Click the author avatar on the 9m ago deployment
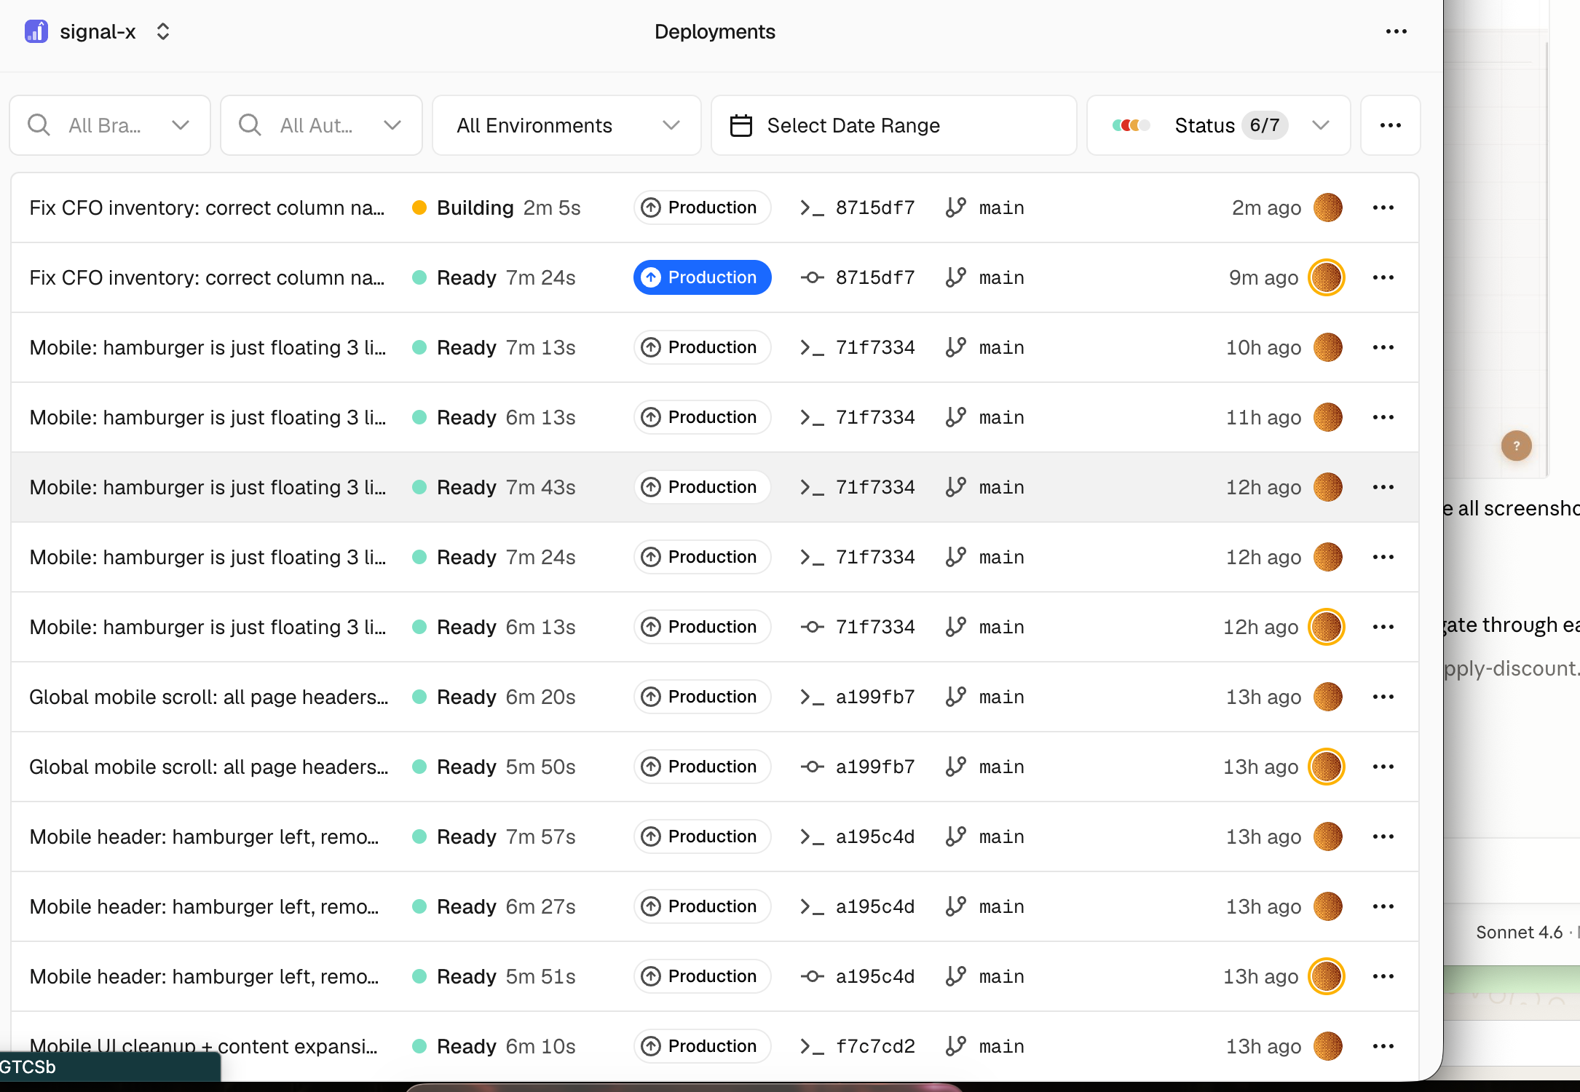Image resolution: width=1580 pixels, height=1092 pixels. tap(1326, 277)
